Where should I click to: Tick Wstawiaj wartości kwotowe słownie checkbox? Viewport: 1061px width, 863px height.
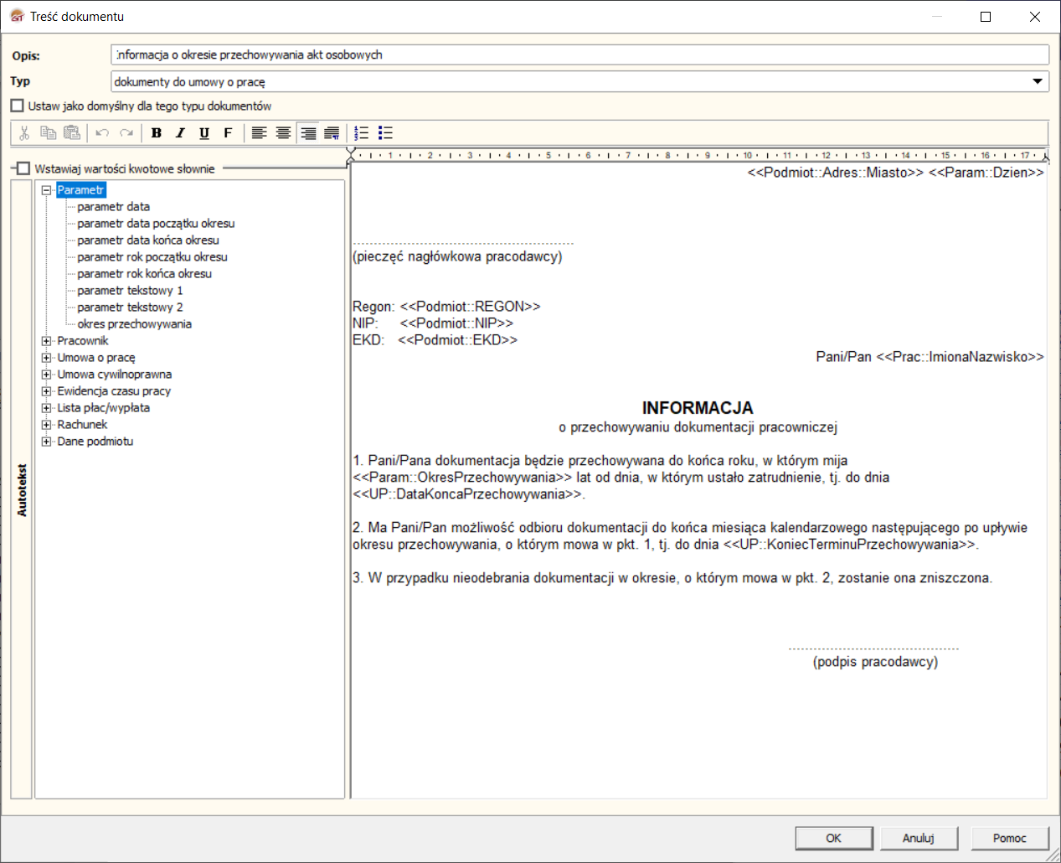[23, 168]
